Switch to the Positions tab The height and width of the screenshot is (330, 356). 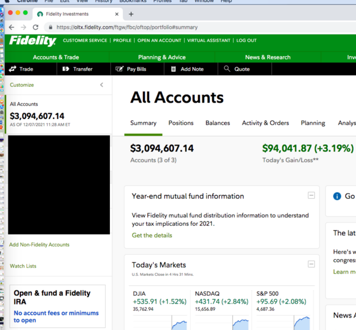pos(181,123)
